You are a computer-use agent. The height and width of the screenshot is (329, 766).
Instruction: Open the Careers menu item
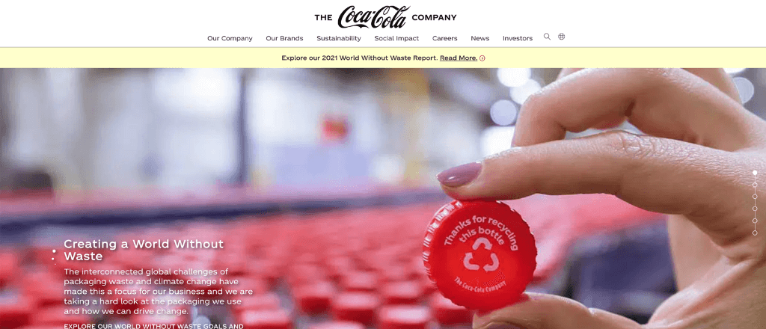[x=444, y=38]
